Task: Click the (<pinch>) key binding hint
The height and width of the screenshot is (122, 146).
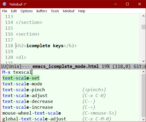Action: pyautogui.click(x=94, y=90)
